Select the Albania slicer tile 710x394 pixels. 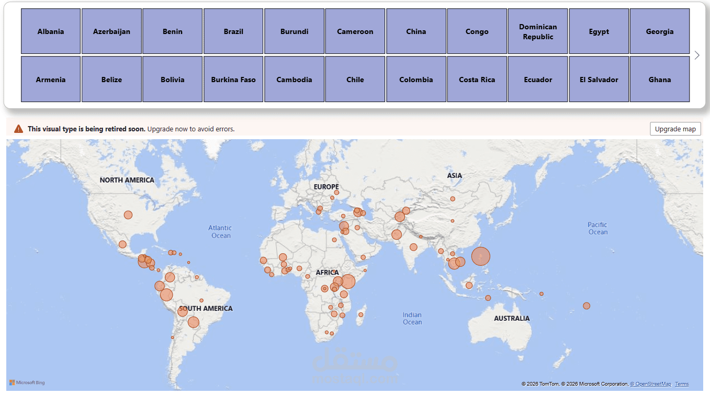(51, 31)
